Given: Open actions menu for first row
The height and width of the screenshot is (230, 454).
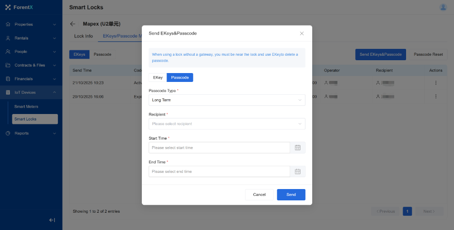Looking at the screenshot, I should pyautogui.click(x=435, y=83).
